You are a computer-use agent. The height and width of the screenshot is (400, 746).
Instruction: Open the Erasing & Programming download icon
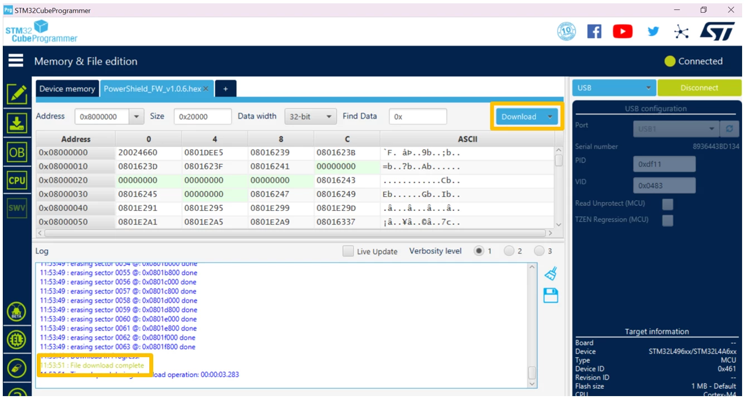(x=17, y=123)
